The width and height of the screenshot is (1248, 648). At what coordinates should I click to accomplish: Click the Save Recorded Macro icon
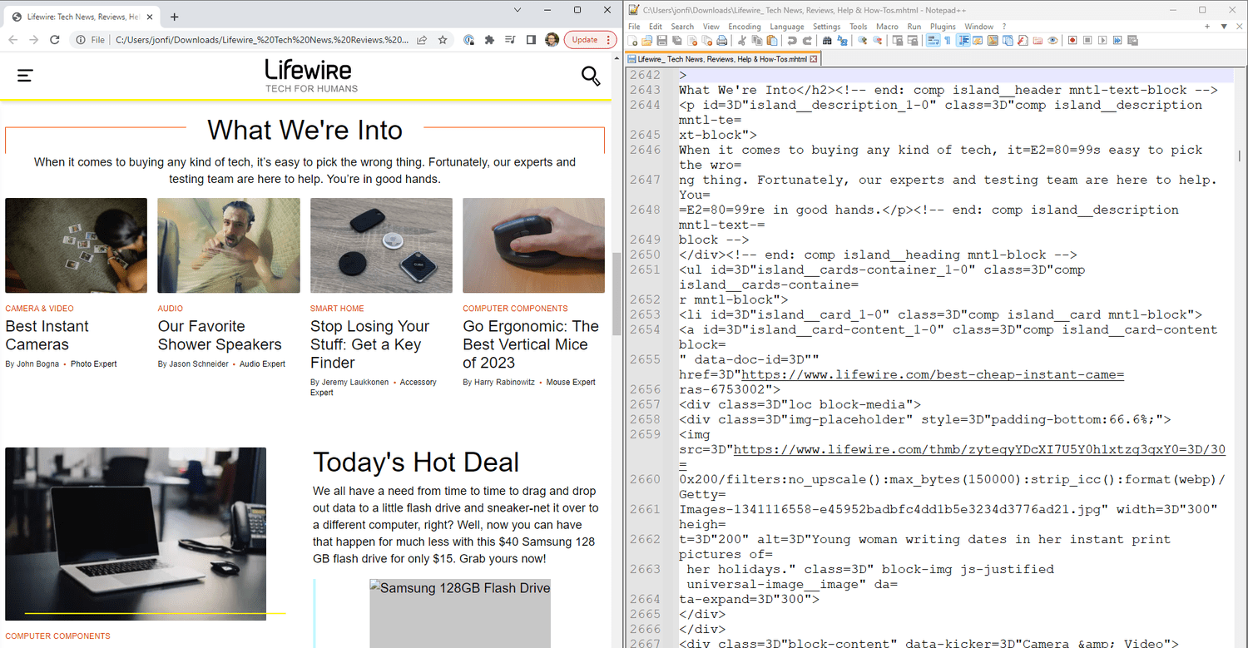point(1132,40)
